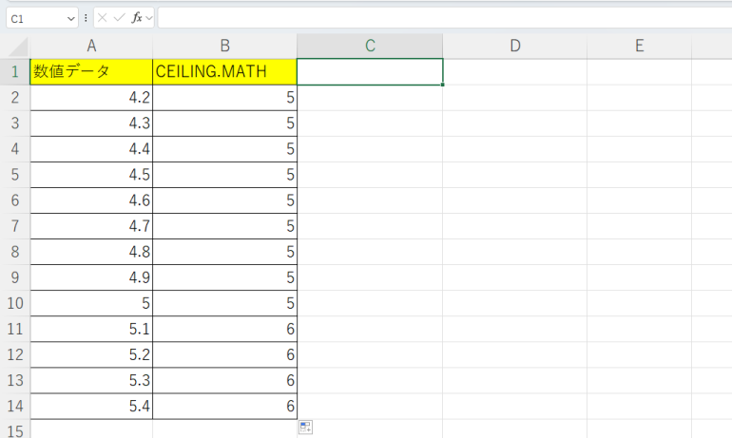732x438 pixels.
Task: Expand the Name Box dropdown arrow
Action: coord(71,18)
